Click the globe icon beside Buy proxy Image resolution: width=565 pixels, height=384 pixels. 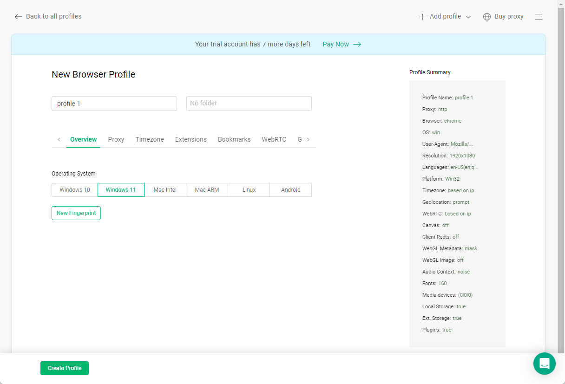point(487,17)
